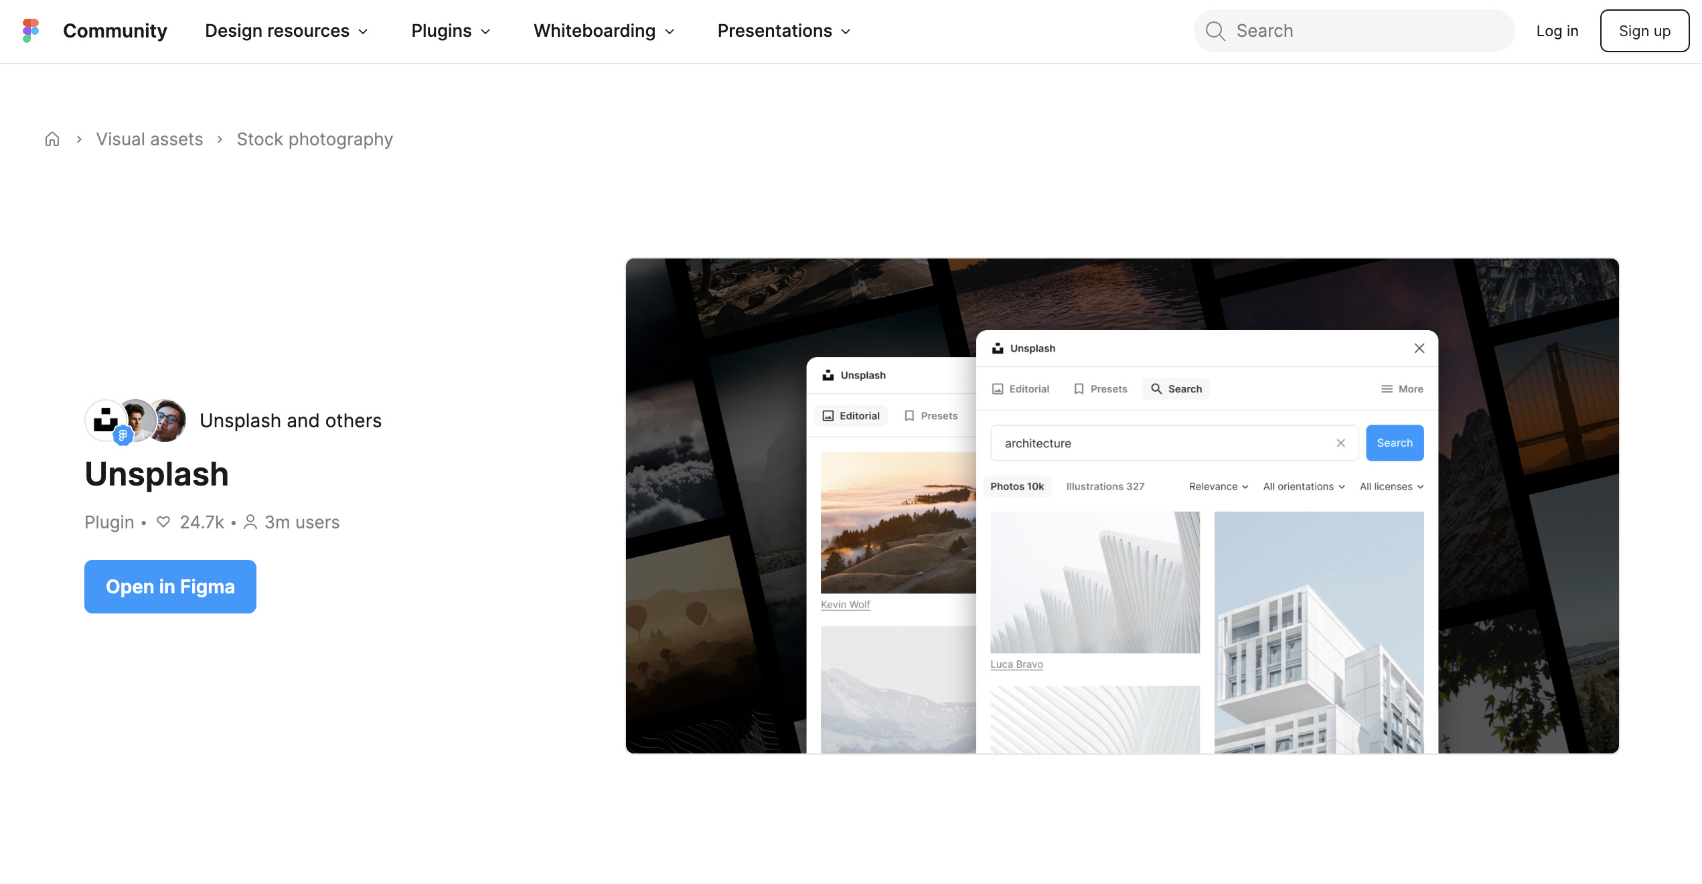Click the Sign up button

1644,31
